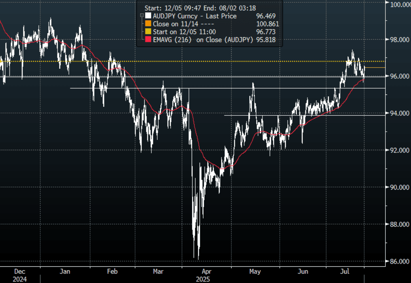This screenshot has width=411, height=283.
Task: Select the 'EMAVG (216) on Close (AUDJPY)' entry
Action: coord(203,40)
